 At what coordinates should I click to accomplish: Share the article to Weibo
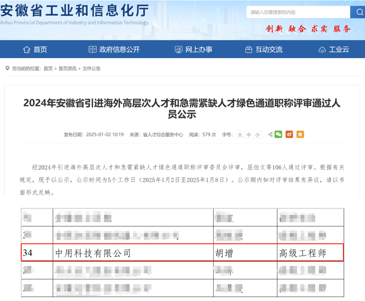[289, 134]
